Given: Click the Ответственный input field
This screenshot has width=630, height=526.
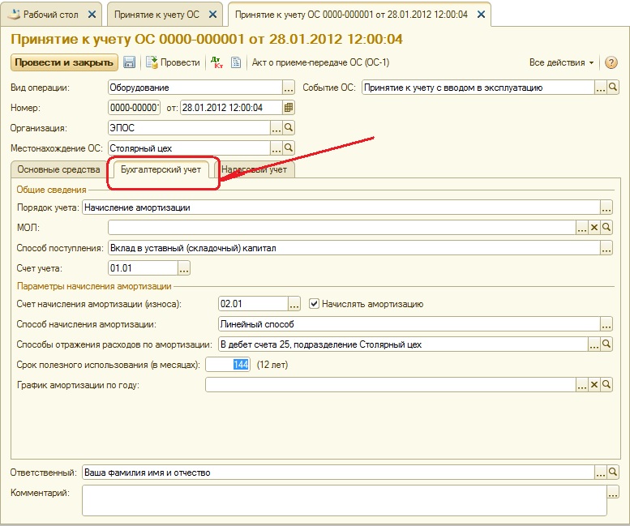Looking at the screenshot, I should click(x=338, y=473).
